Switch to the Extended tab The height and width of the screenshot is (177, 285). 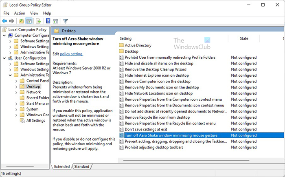62,167
